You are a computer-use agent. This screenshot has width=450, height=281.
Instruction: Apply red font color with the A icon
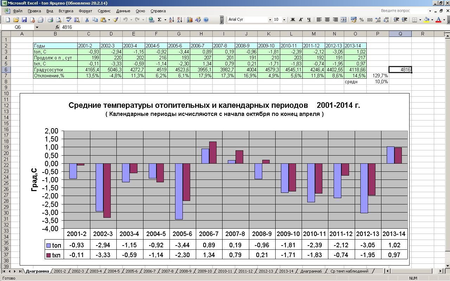(438, 20)
